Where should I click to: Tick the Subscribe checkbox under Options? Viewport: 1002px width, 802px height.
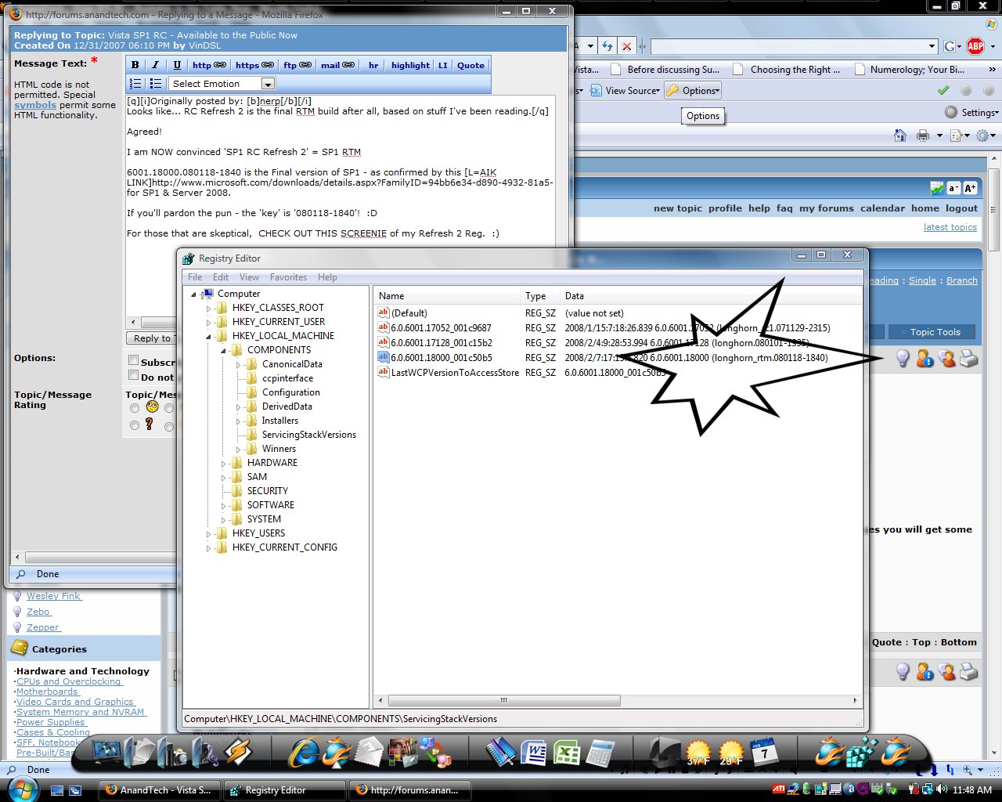(134, 360)
